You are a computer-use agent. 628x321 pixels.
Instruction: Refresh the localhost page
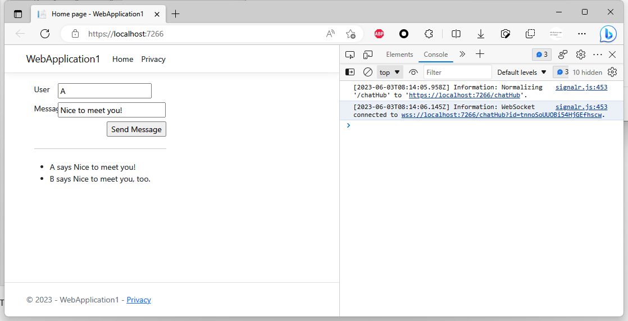45,34
